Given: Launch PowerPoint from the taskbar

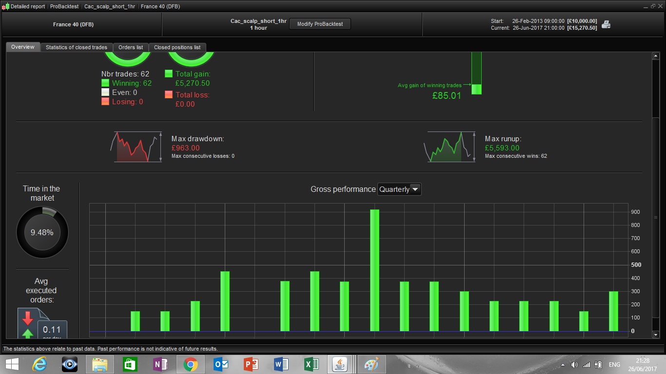Looking at the screenshot, I should coord(251,364).
